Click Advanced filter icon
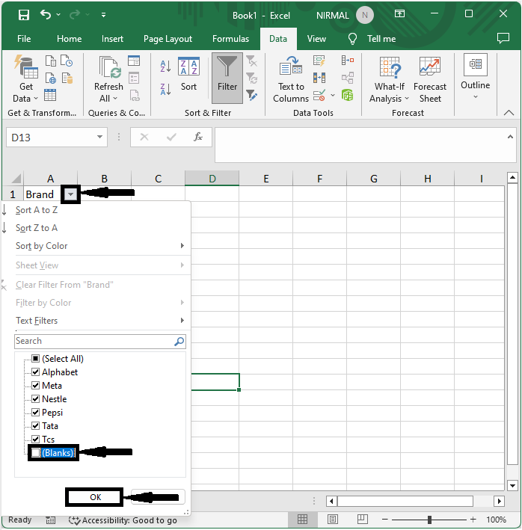 coord(251,95)
